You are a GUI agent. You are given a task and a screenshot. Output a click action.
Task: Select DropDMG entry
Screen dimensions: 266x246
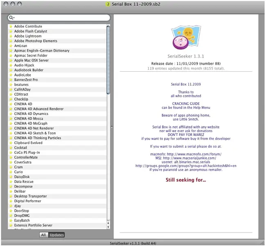pos(57,216)
